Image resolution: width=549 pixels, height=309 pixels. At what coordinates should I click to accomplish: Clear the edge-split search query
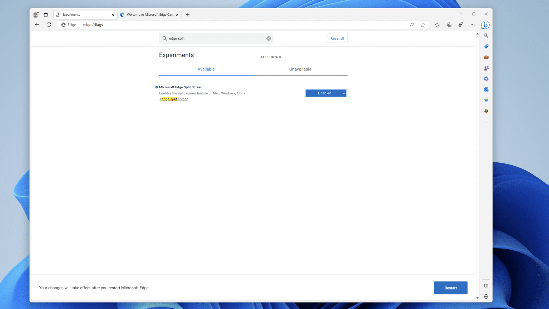click(x=268, y=38)
